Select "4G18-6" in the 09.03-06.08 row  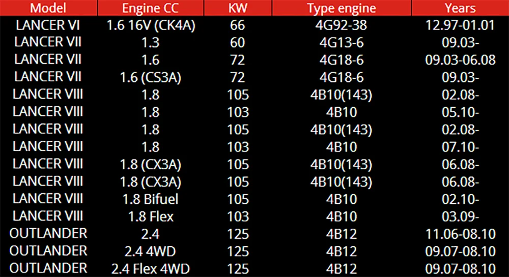click(x=342, y=60)
